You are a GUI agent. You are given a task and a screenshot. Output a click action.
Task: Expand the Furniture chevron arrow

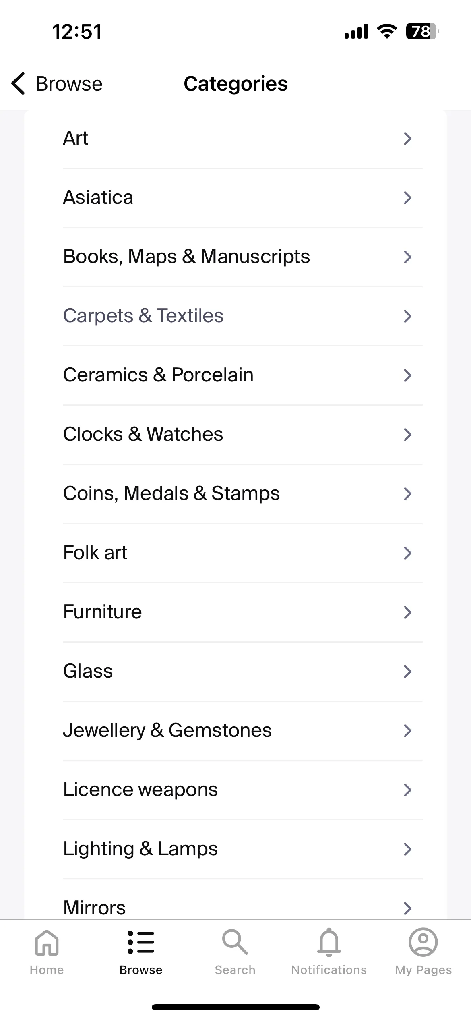[x=407, y=612]
